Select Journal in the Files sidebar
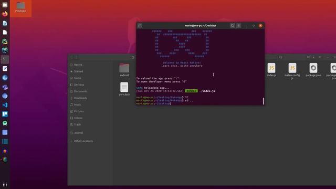The height and width of the screenshot is (189, 336). [90, 133]
